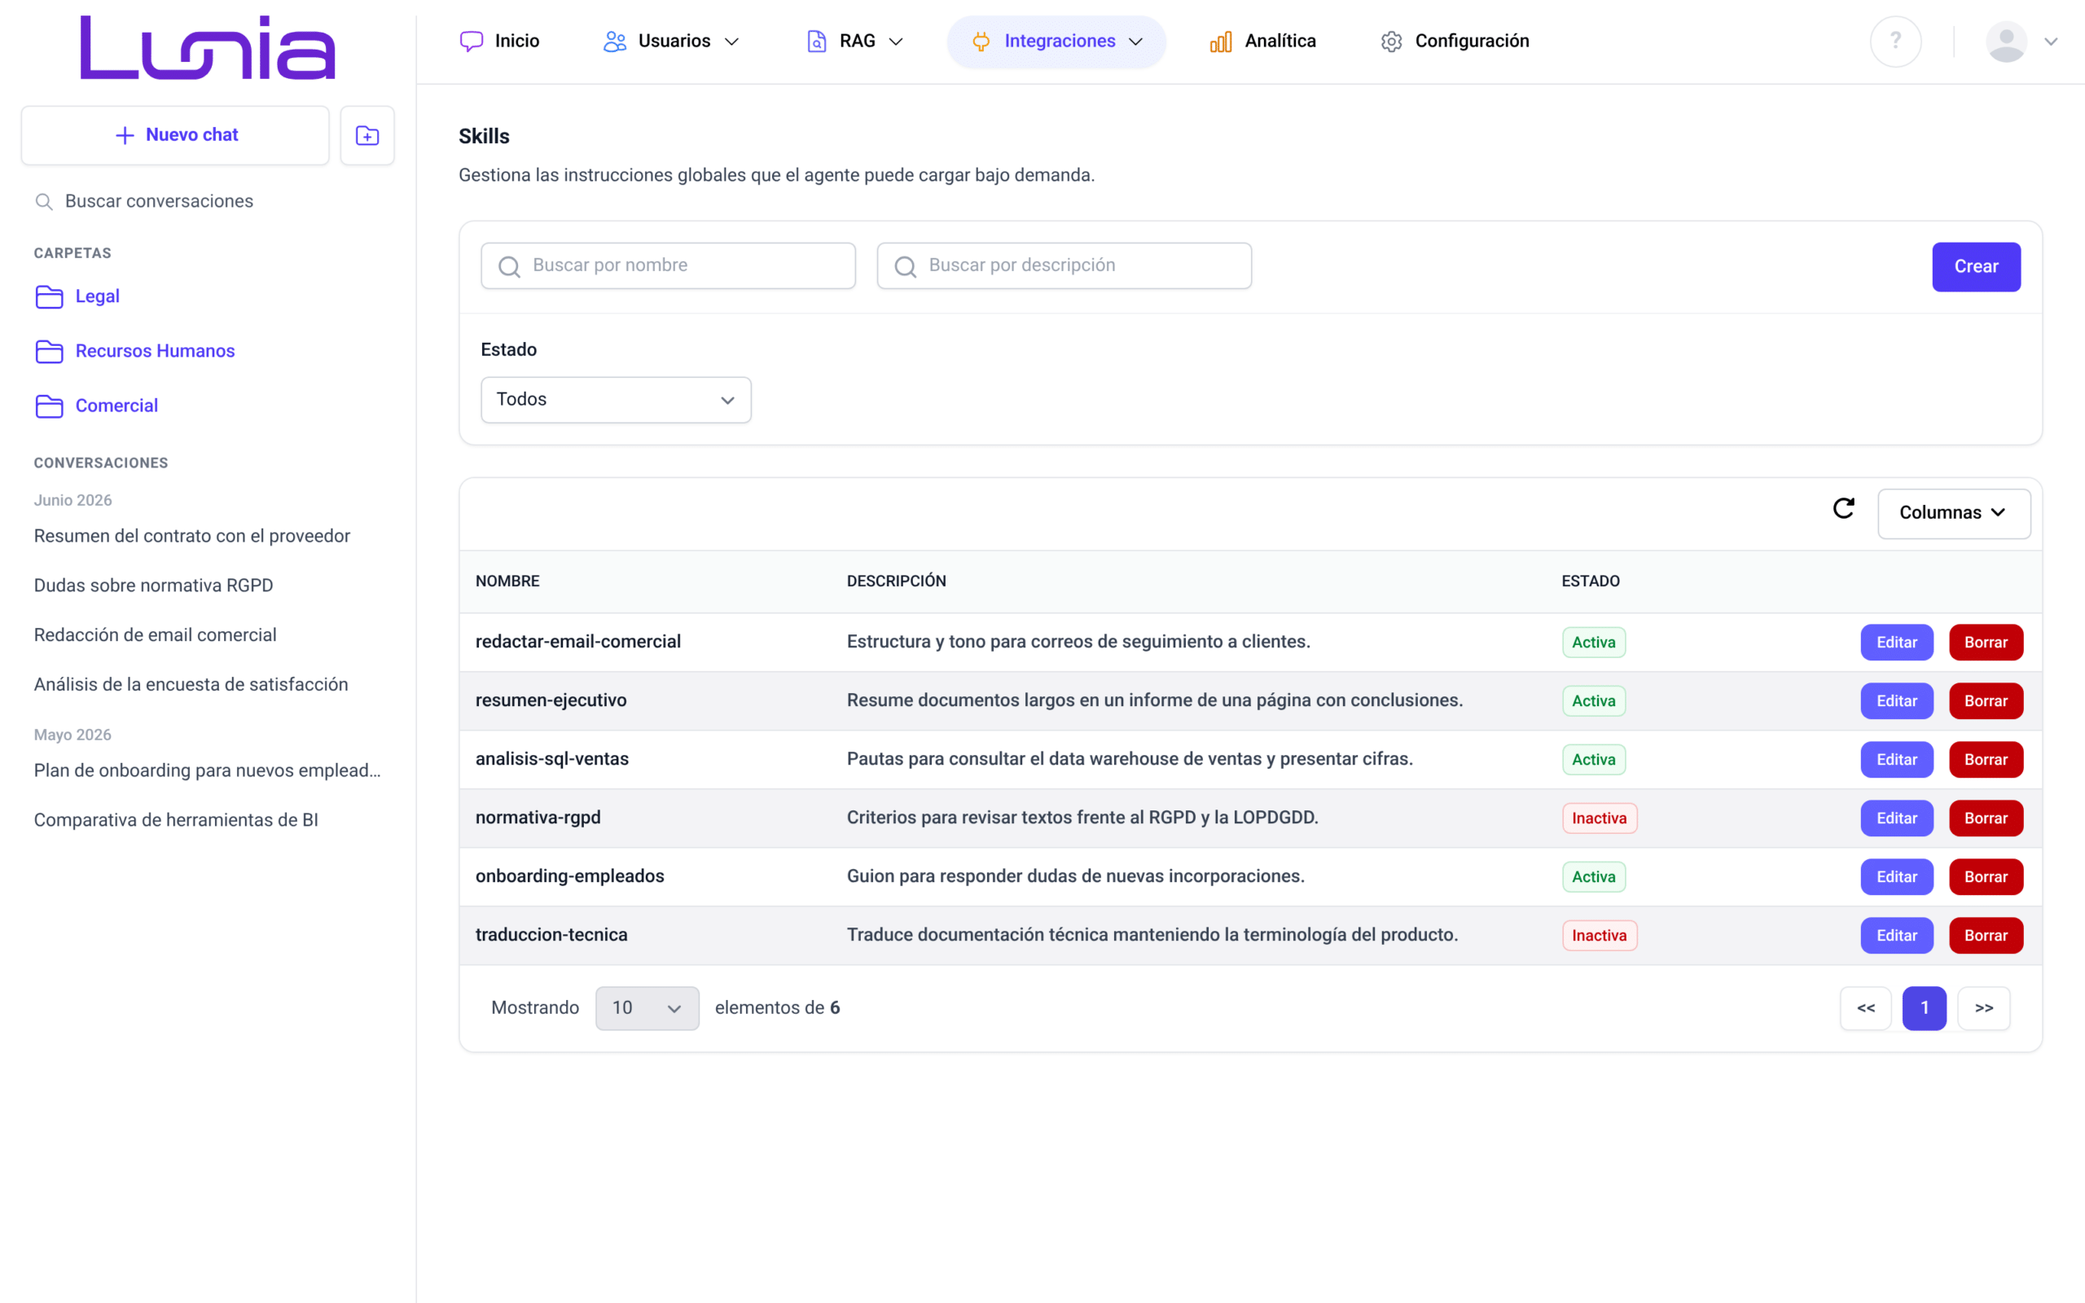Screen dimensions: 2085x1303
Task: Open the Usuarios menu
Action: tap(671, 42)
